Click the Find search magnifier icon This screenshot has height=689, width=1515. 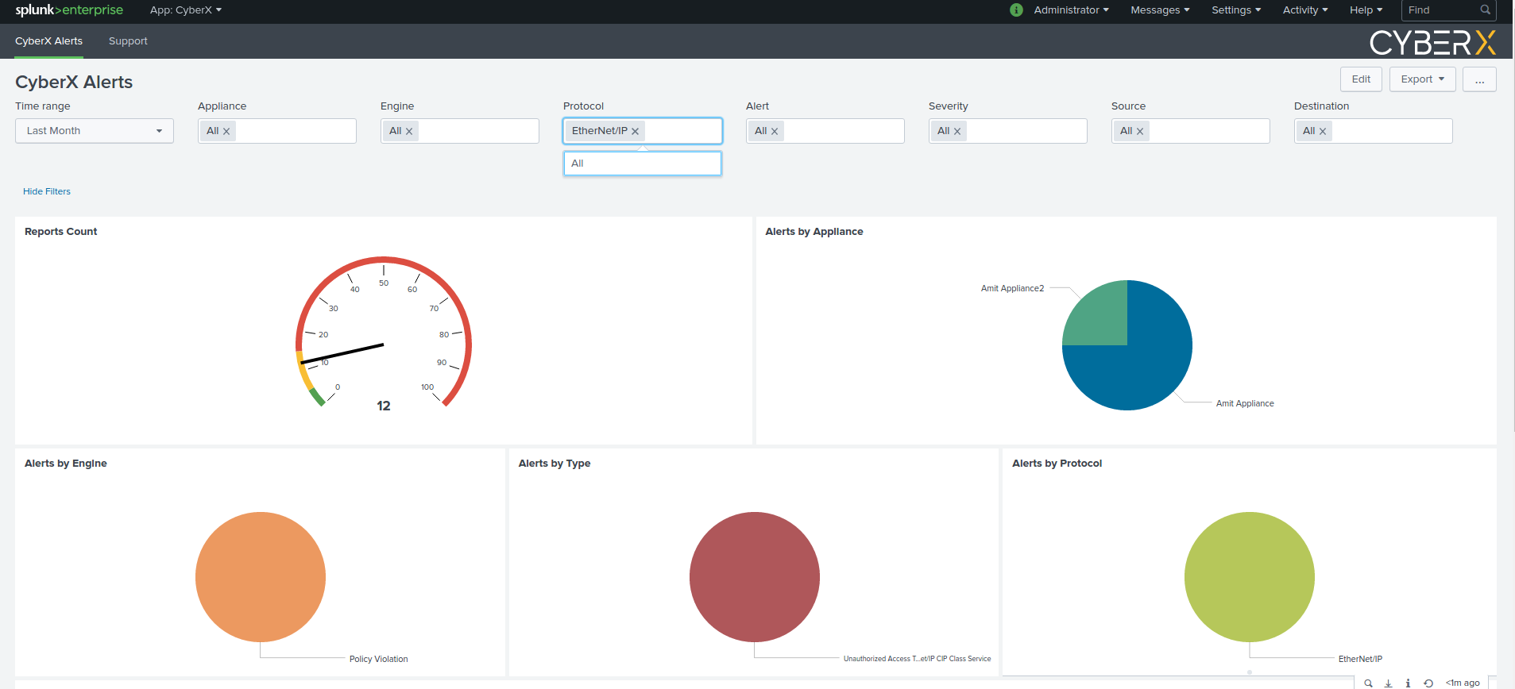point(1485,10)
